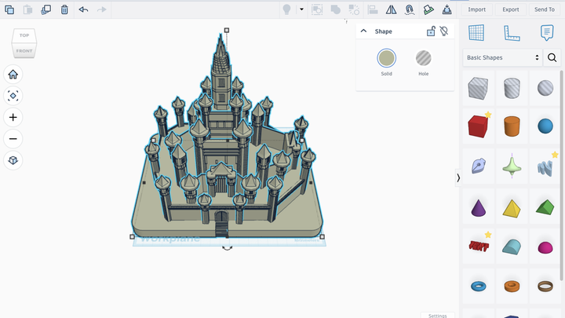This screenshot has height=318, width=565.
Task: Toggle hide selected with the lightbulb icon
Action: pyautogui.click(x=444, y=31)
